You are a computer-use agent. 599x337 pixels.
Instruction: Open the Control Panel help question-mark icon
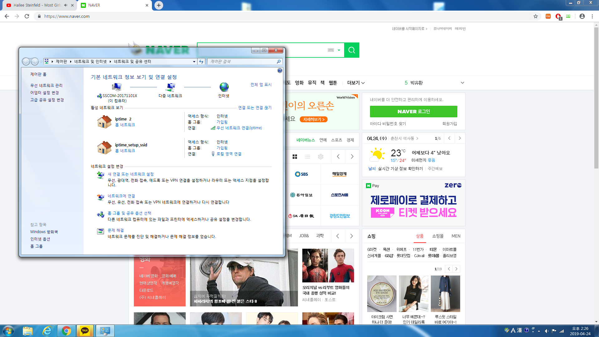coord(280,71)
